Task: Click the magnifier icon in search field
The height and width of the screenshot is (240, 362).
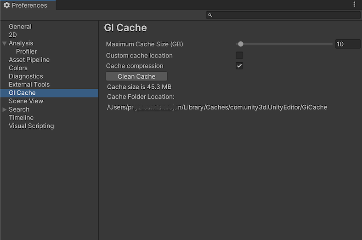Action: click(210, 15)
